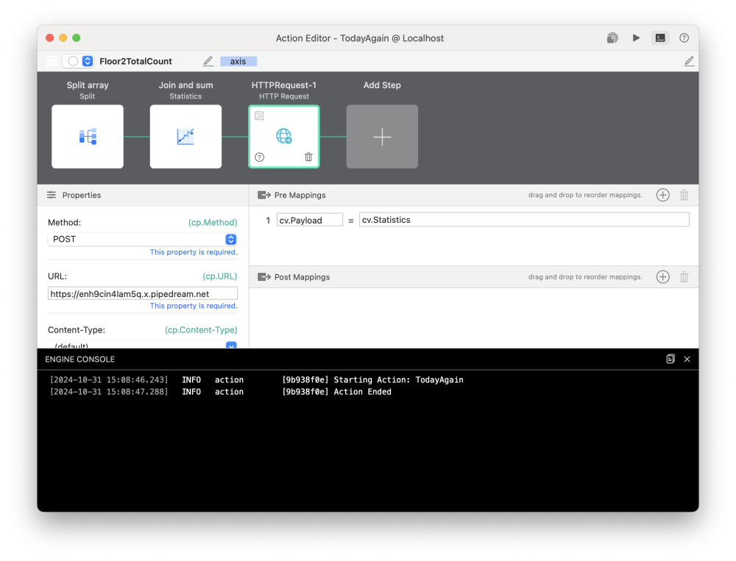Click the cv.Payload mapping field

pyautogui.click(x=310, y=220)
